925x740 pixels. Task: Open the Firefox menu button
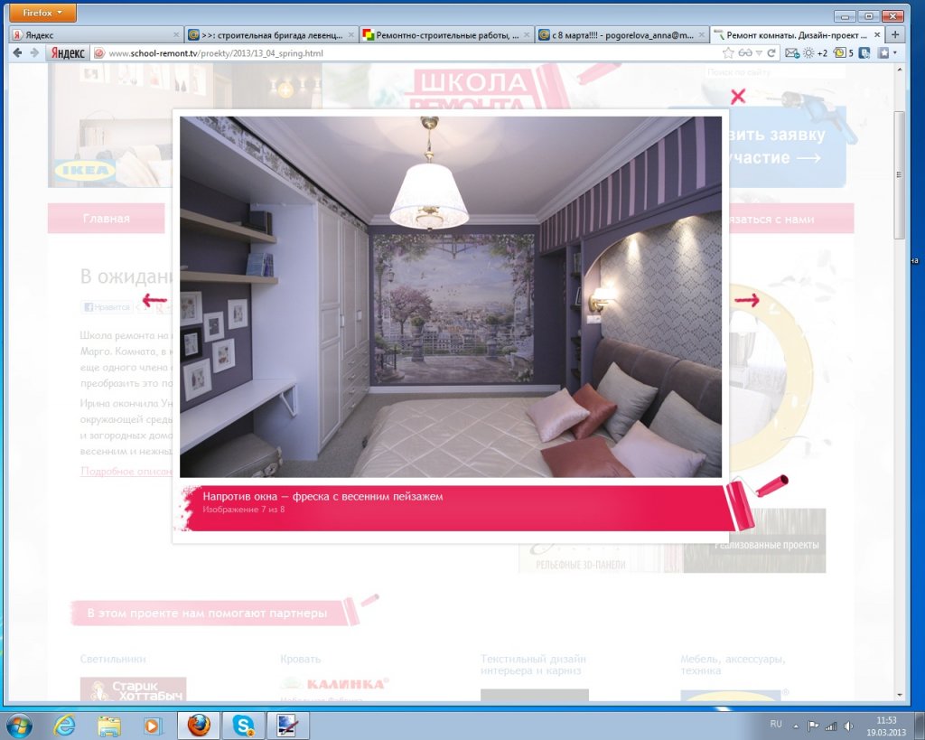click(42, 13)
